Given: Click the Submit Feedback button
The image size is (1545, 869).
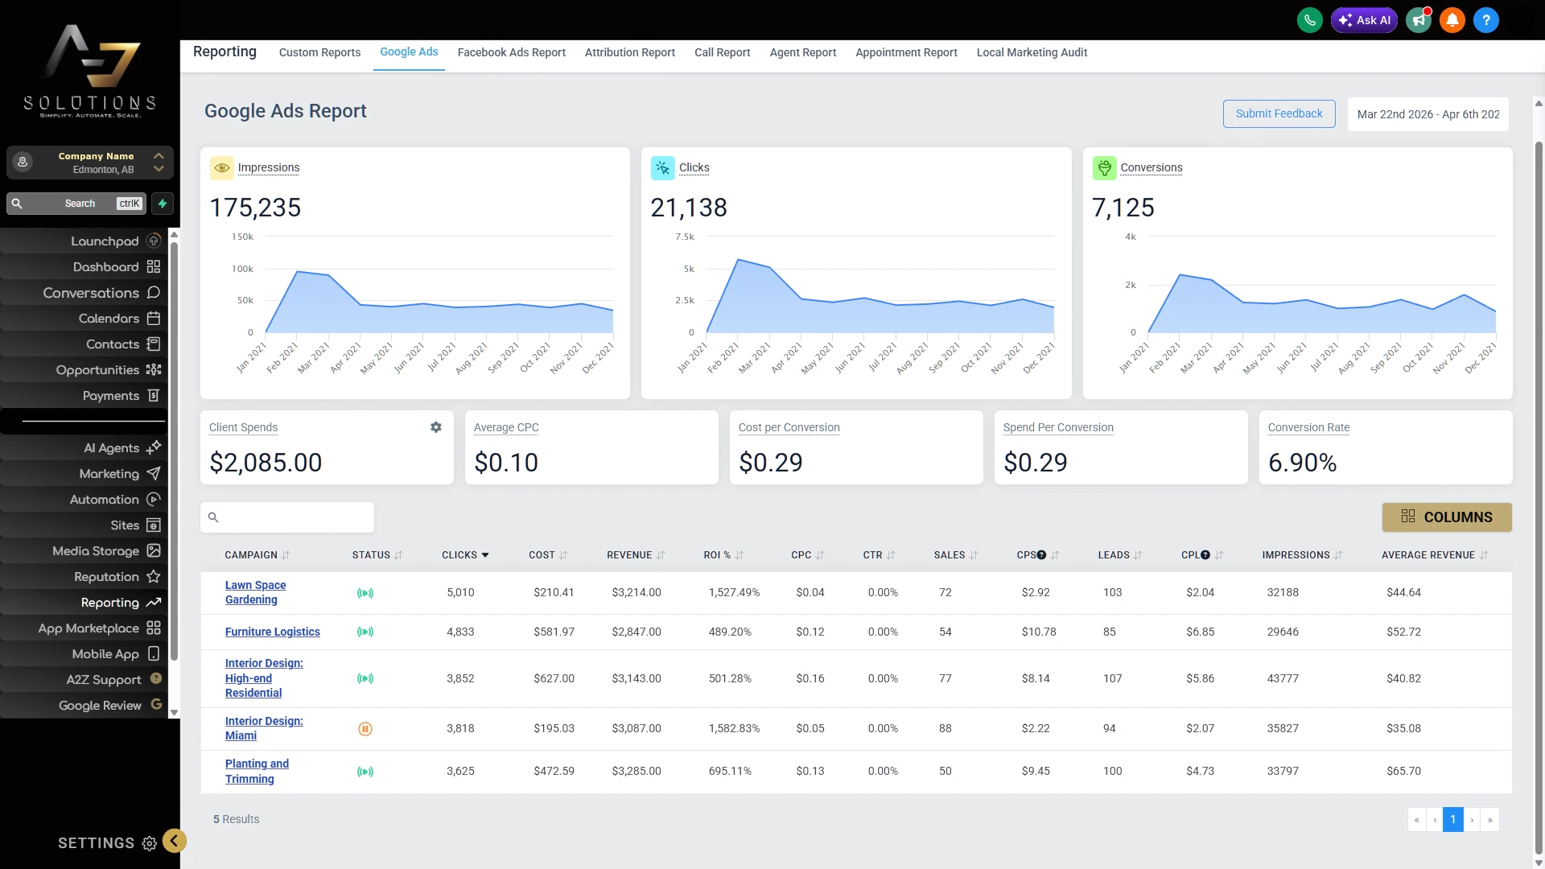Looking at the screenshot, I should [x=1279, y=113].
